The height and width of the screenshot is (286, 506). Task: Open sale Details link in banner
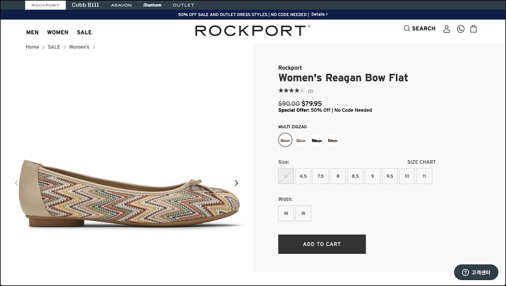pyautogui.click(x=319, y=14)
